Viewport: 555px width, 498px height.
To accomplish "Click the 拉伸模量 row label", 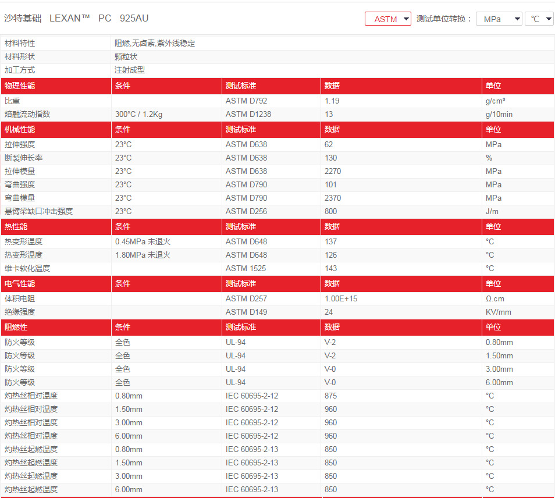I will 20,171.
